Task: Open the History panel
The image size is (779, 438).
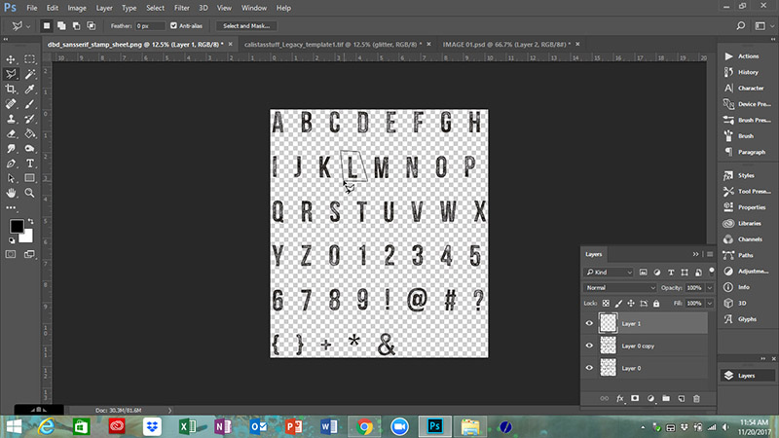Action: pyautogui.click(x=748, y=72)
